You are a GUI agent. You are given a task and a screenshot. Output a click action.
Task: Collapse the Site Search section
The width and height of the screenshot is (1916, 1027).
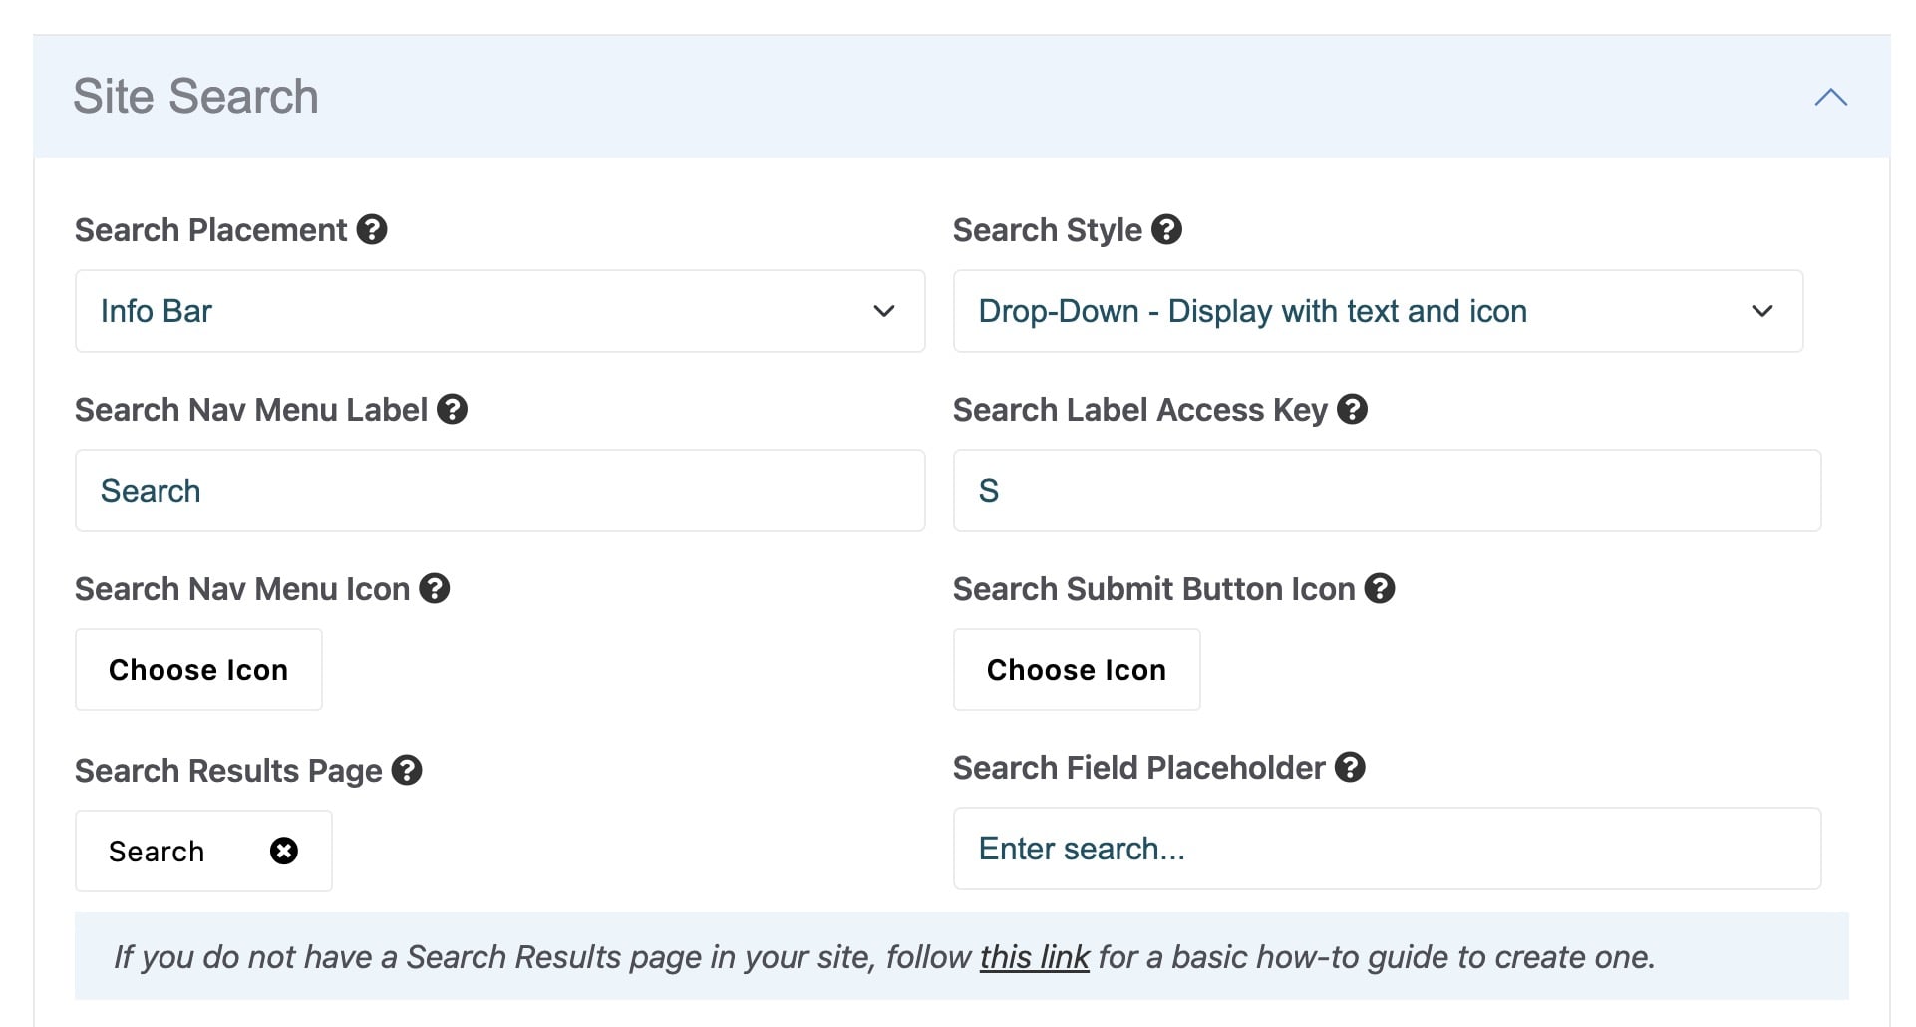[x=1830, y=98]
